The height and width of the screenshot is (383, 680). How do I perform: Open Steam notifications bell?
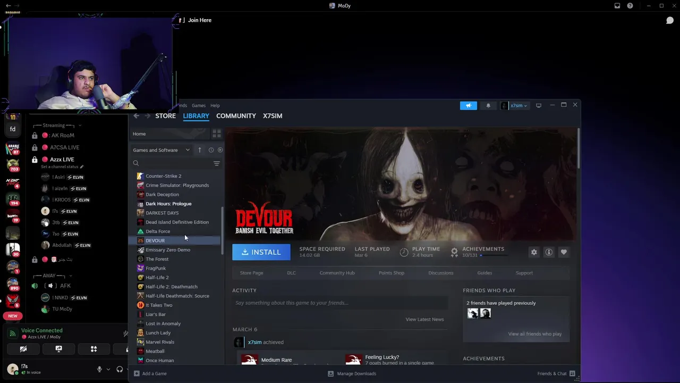coord(488,105)
